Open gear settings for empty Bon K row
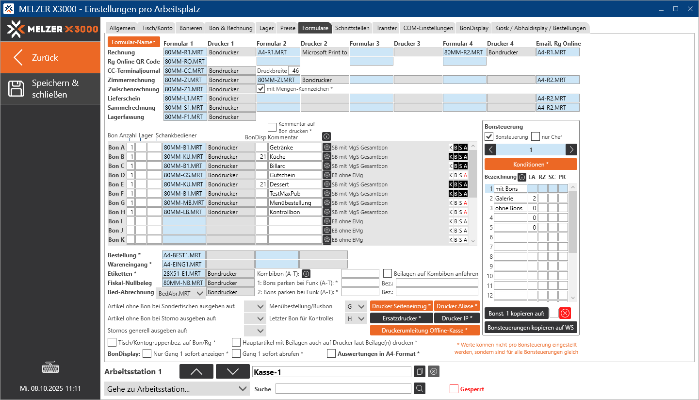This screenshot has height=400, width=699. 327,239
